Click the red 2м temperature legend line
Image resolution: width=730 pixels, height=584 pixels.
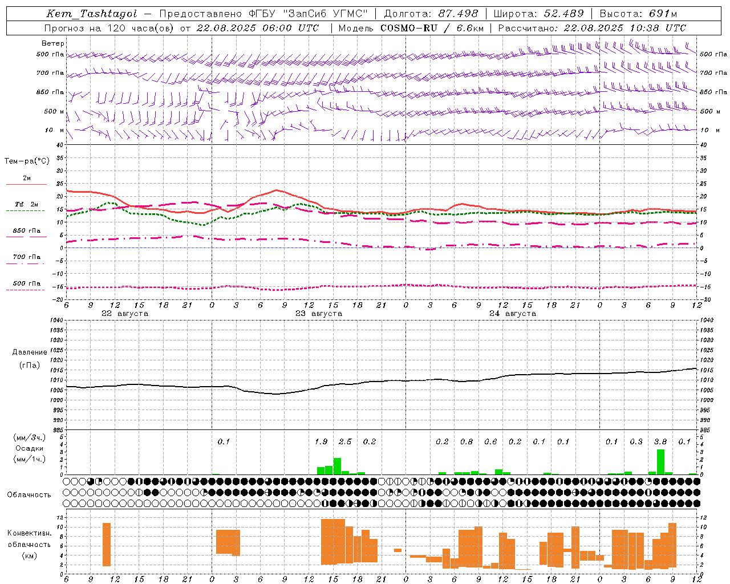(26, 184)
